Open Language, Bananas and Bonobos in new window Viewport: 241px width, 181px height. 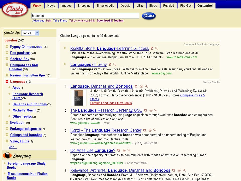pyautogui.click(x=136, y=86)
